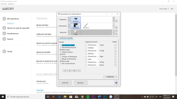The height and width of the screenshot is (99, 177).
Task: Enable Repetir for the Pegar row
Action: point(115,57)
